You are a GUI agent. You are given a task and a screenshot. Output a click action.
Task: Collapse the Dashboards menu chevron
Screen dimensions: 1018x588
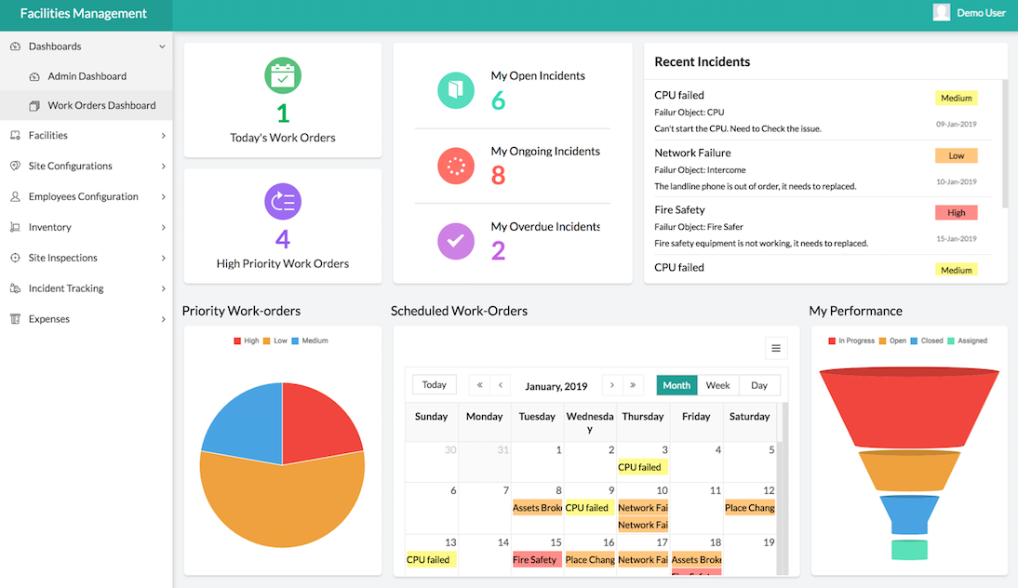point(162,47)
